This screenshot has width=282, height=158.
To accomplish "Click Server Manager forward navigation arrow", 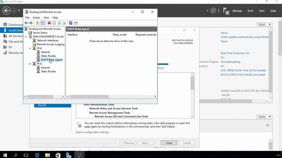I will [x=14, y=11].
